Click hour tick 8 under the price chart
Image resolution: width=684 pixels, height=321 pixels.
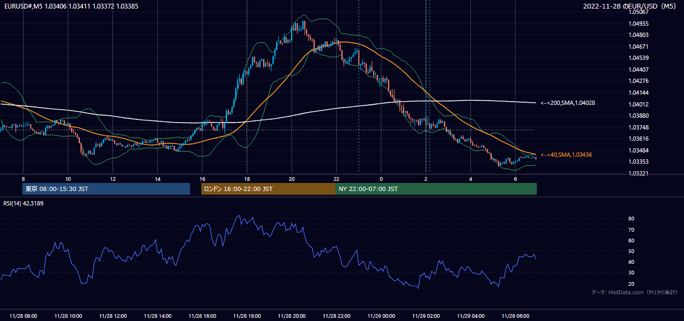click(x=24, y=179)
